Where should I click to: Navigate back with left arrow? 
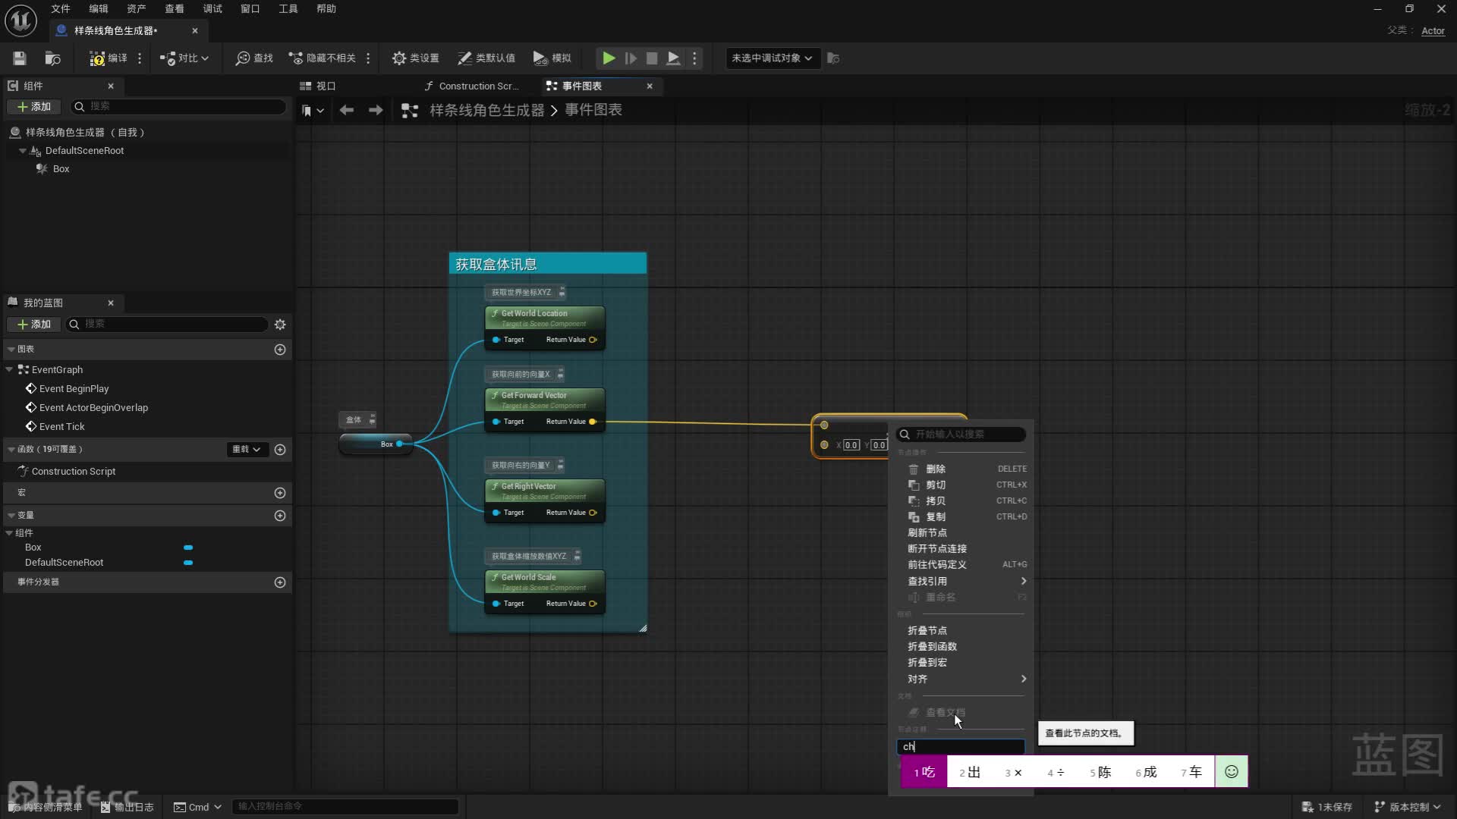point(347,111)
